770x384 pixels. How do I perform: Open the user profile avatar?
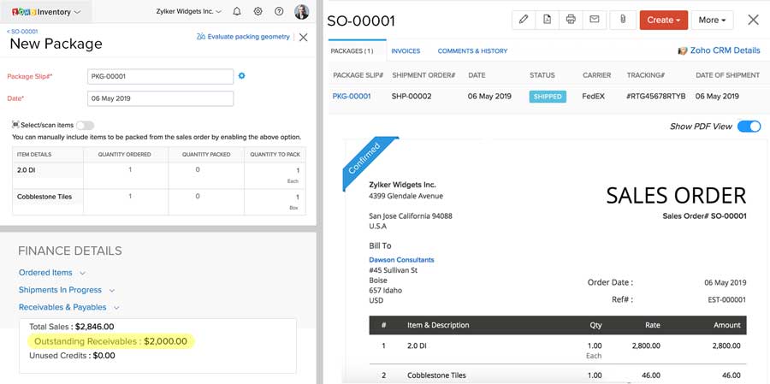coord(301,12)
